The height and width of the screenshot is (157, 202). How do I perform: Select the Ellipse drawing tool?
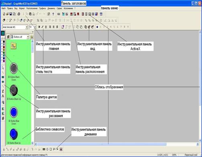[x=3, y=82]
